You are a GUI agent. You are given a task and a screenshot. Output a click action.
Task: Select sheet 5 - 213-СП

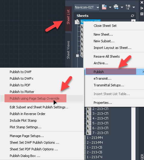coord(100,123)
